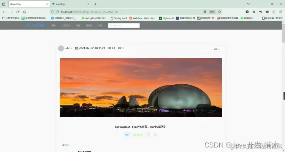Click the comment icon beside 0
This screenshot has height=152, width=285.
(119, 48)
